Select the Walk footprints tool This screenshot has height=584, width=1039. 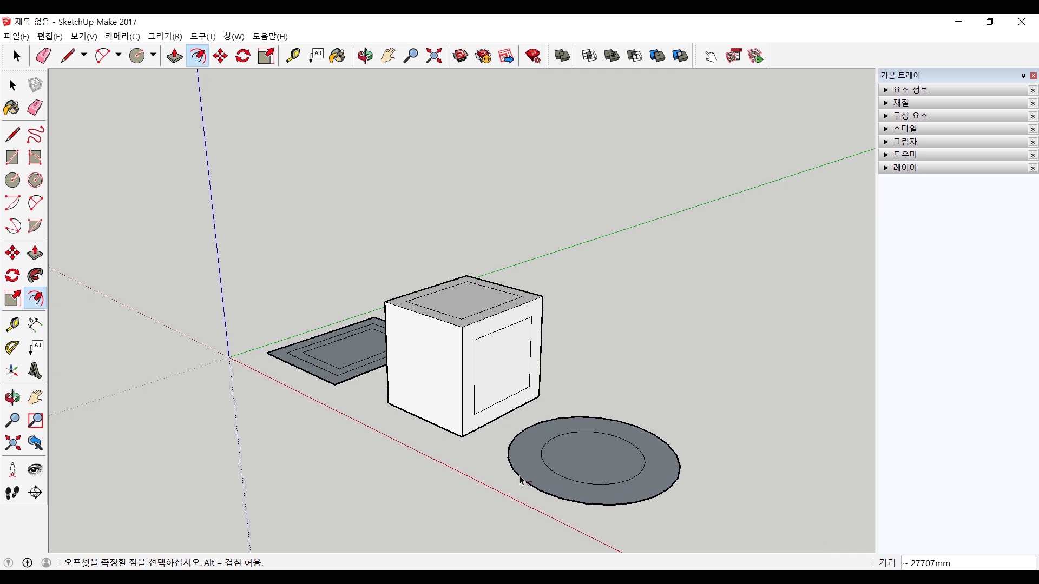[12, 493]
